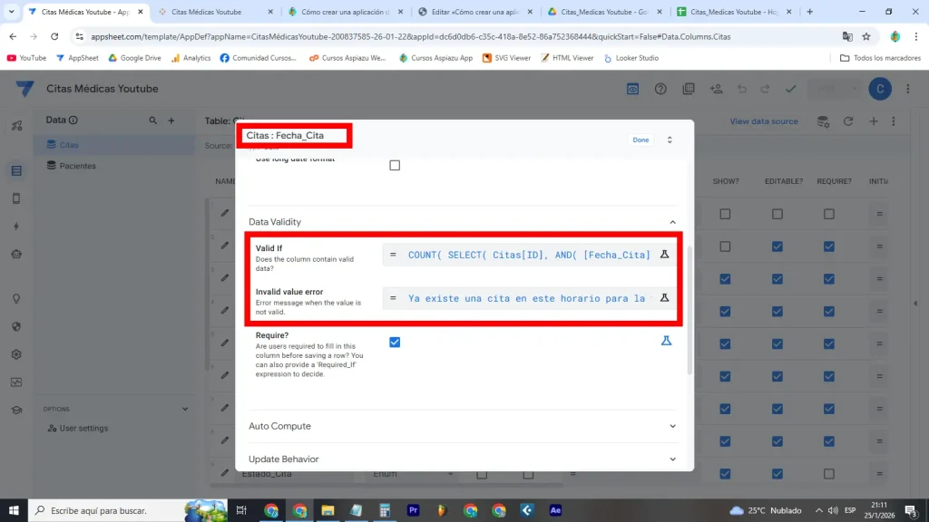Open the Data panel icon in left sidebar
Screen dimensions: 929x522
tap(15, 170)
